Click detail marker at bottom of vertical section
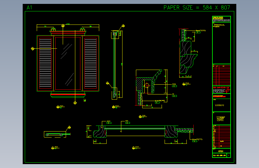 click(x=107, y=83)
